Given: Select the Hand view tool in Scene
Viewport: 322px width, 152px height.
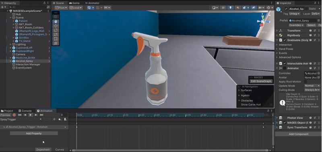Looking at the screenshot, I should coord(56,21).
